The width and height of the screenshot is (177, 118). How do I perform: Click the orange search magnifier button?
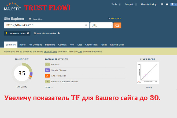tap(117, 25)
